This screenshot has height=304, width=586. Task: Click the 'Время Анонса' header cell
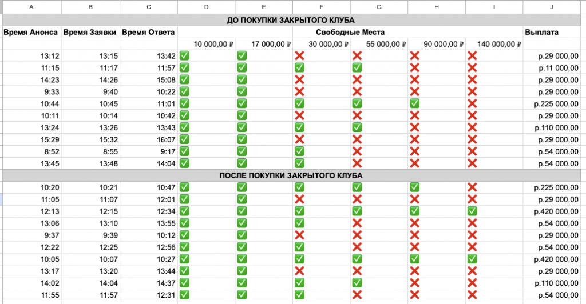(x=31, y=32)
